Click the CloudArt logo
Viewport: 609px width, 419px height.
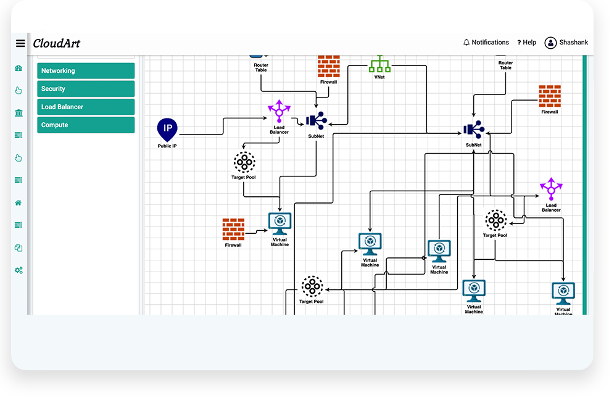coord(56,43)
